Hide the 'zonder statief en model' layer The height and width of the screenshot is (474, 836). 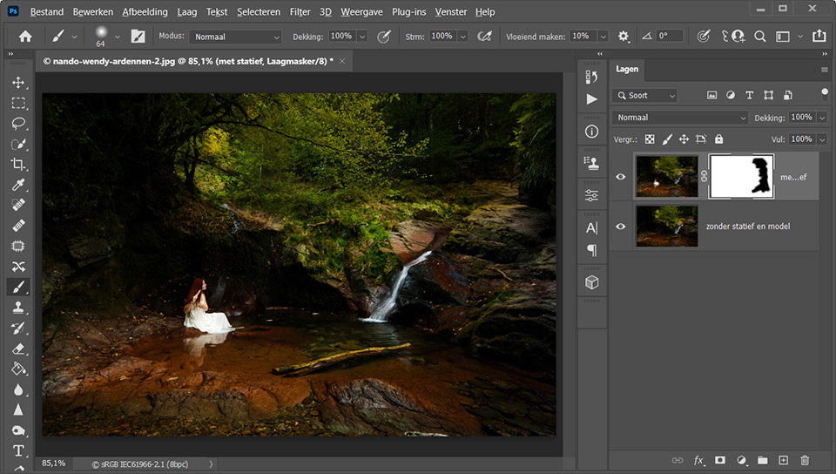621,226
